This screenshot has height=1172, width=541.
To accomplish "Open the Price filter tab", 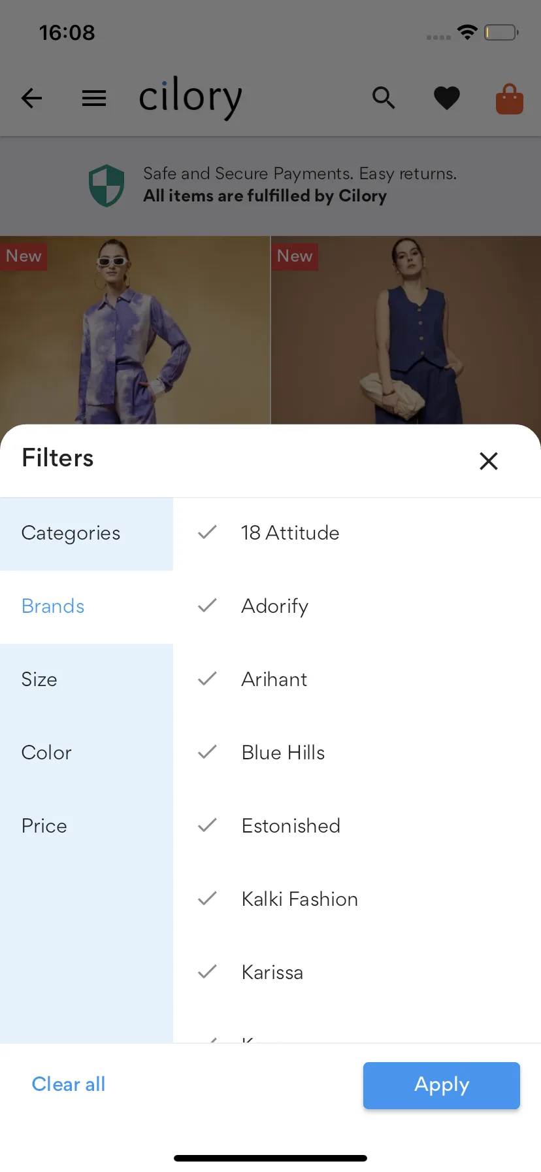I will pos(44,826).
